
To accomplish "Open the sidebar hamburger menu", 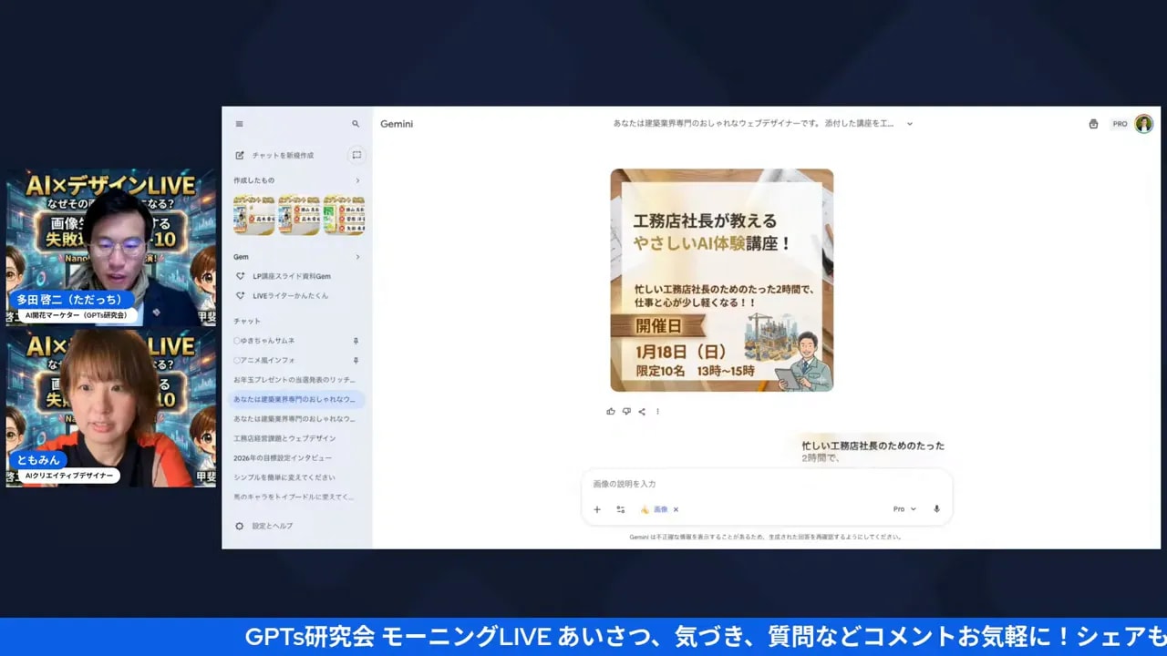I will [240, 124].
